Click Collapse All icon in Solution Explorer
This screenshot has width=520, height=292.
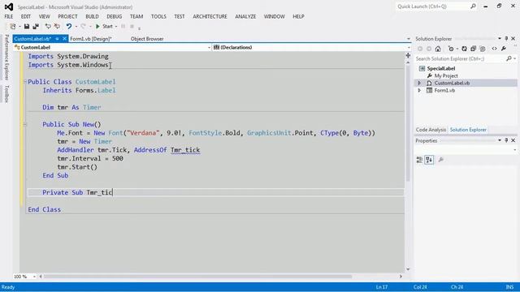pyautogui.click(x=473, y=49)
